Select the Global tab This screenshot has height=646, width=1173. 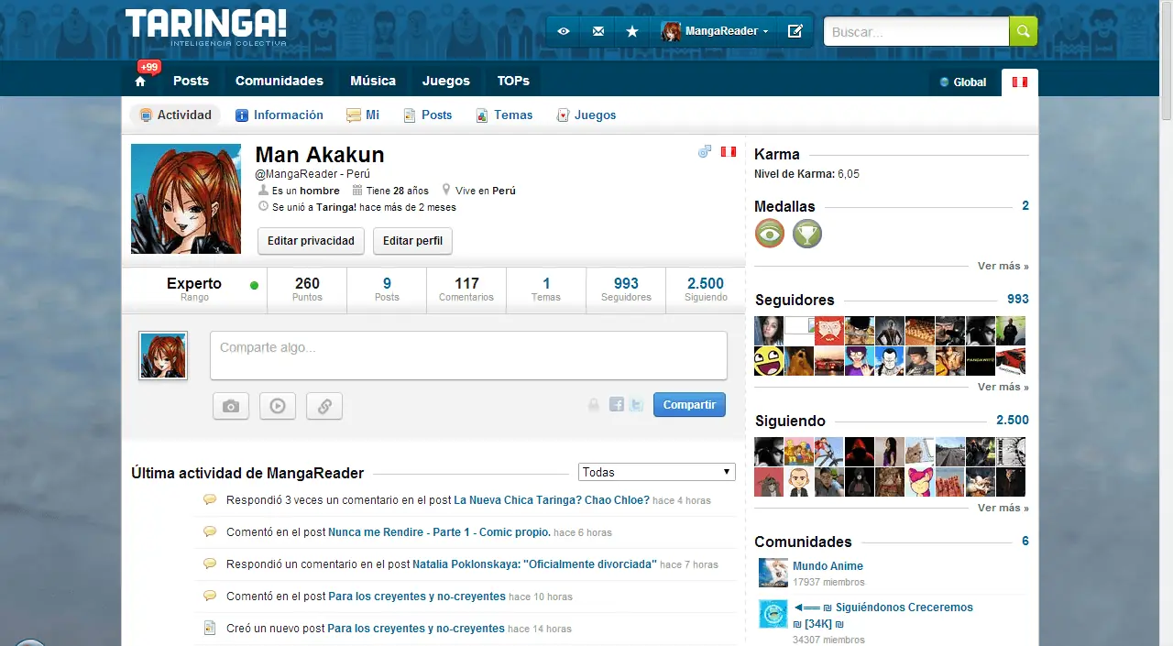pyautogui.click(x=963, y=82)
